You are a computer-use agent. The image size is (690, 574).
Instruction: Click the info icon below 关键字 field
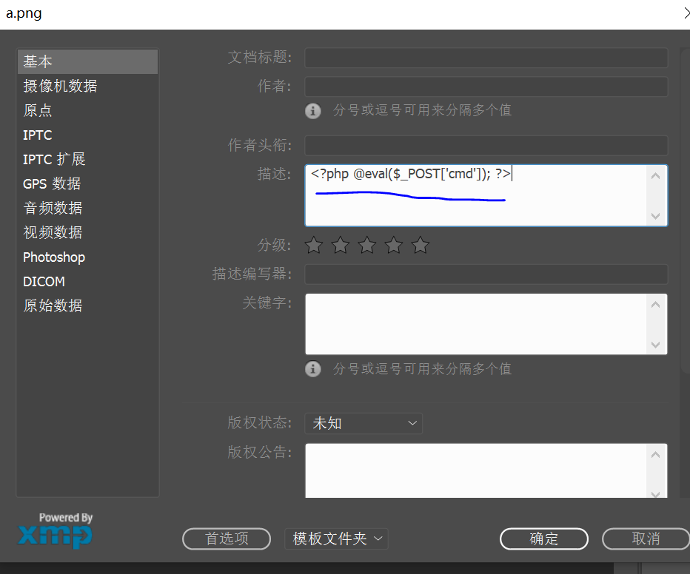tap(313, 369)
